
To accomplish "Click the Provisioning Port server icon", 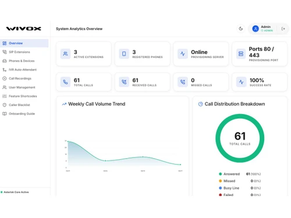I will coord(241,53).
